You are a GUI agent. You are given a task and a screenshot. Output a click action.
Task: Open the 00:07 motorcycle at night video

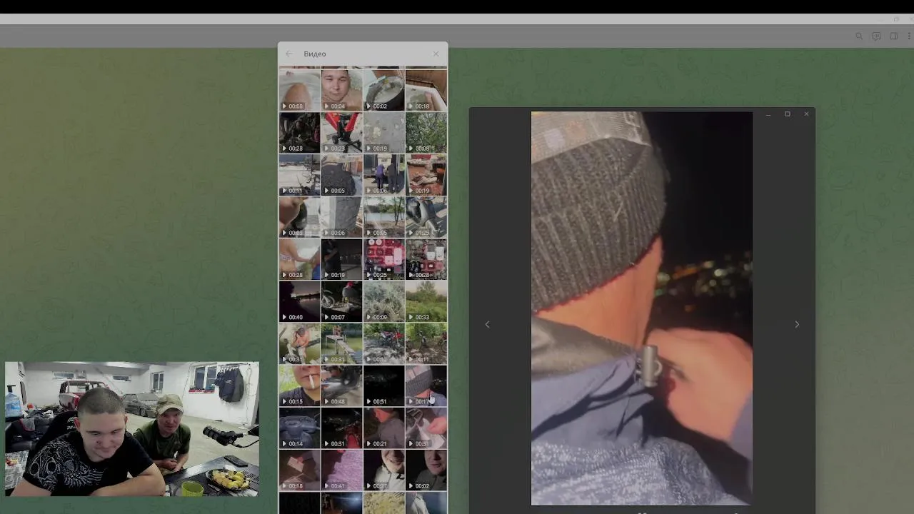point(341,301)
